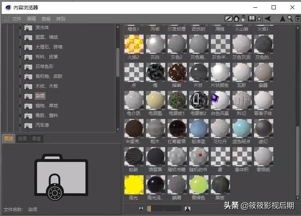Navigate back with left arrow icon
The height and width of the screenshot is (216, 301).
pyautogui.click(x=268, y=19)
